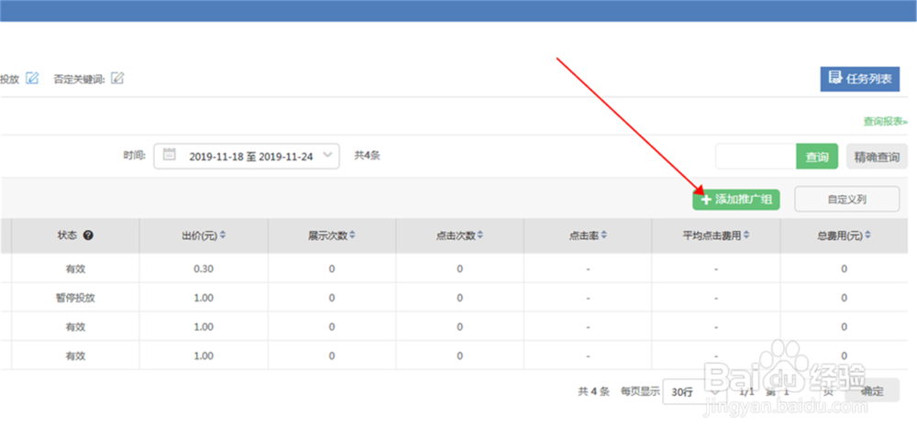Open the 查询报表 report link

[886, 122]
